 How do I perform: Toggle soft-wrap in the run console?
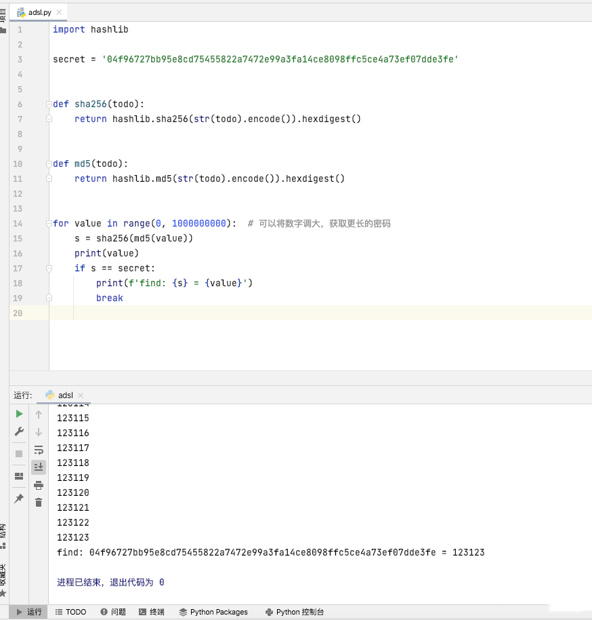coord(39,450)
